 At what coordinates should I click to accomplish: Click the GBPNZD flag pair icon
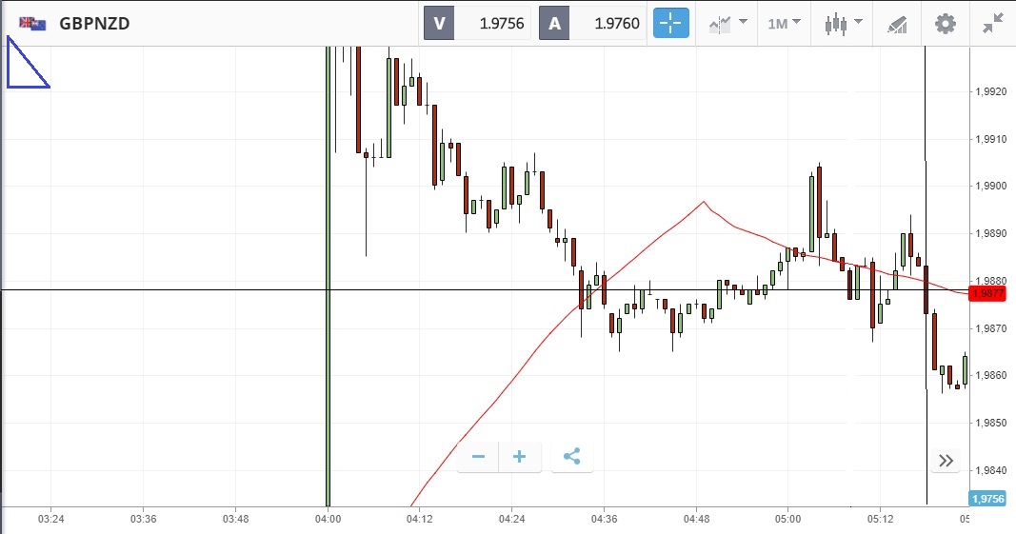pyautogui.click(x=32, y=24)
